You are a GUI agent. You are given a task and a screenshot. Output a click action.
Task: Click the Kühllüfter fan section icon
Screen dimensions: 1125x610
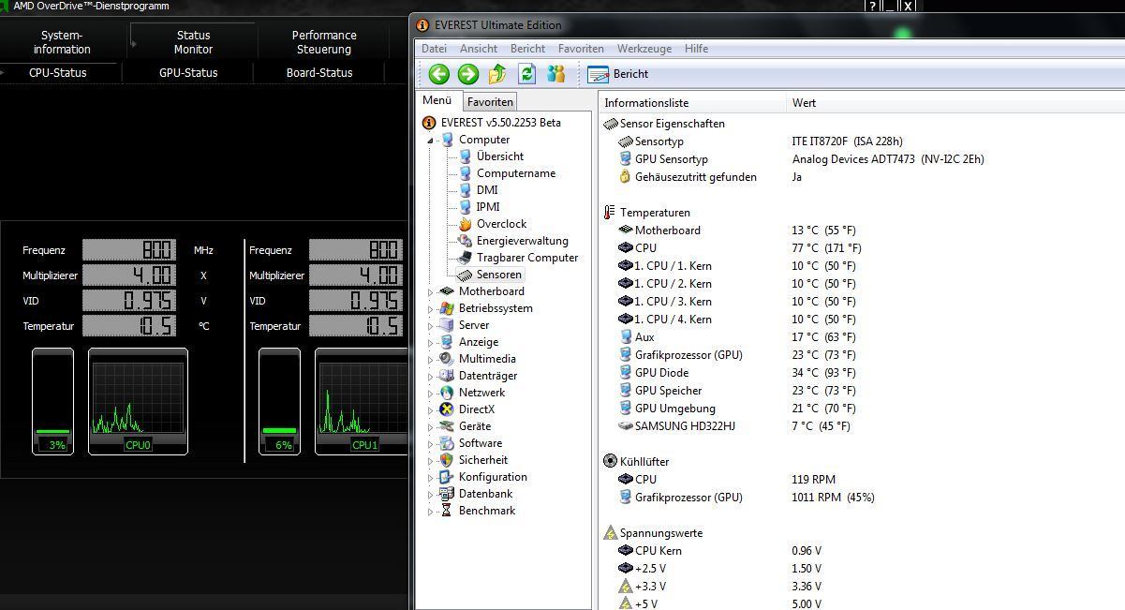click(611, 461)
